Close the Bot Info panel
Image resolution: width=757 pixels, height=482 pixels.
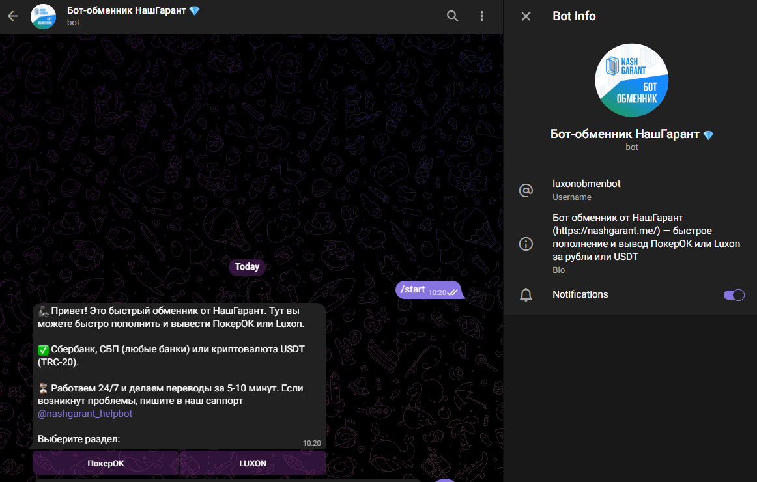point(526,16)
